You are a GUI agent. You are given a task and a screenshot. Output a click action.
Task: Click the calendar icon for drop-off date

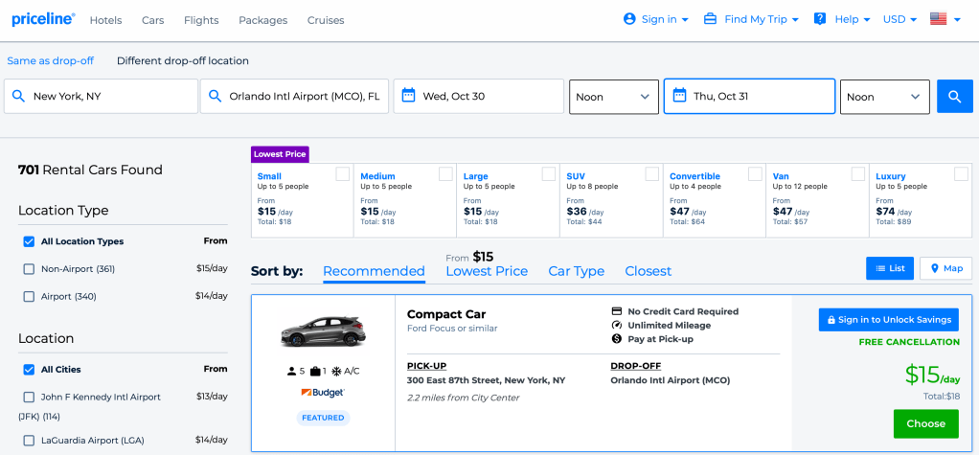click(679, 96)
